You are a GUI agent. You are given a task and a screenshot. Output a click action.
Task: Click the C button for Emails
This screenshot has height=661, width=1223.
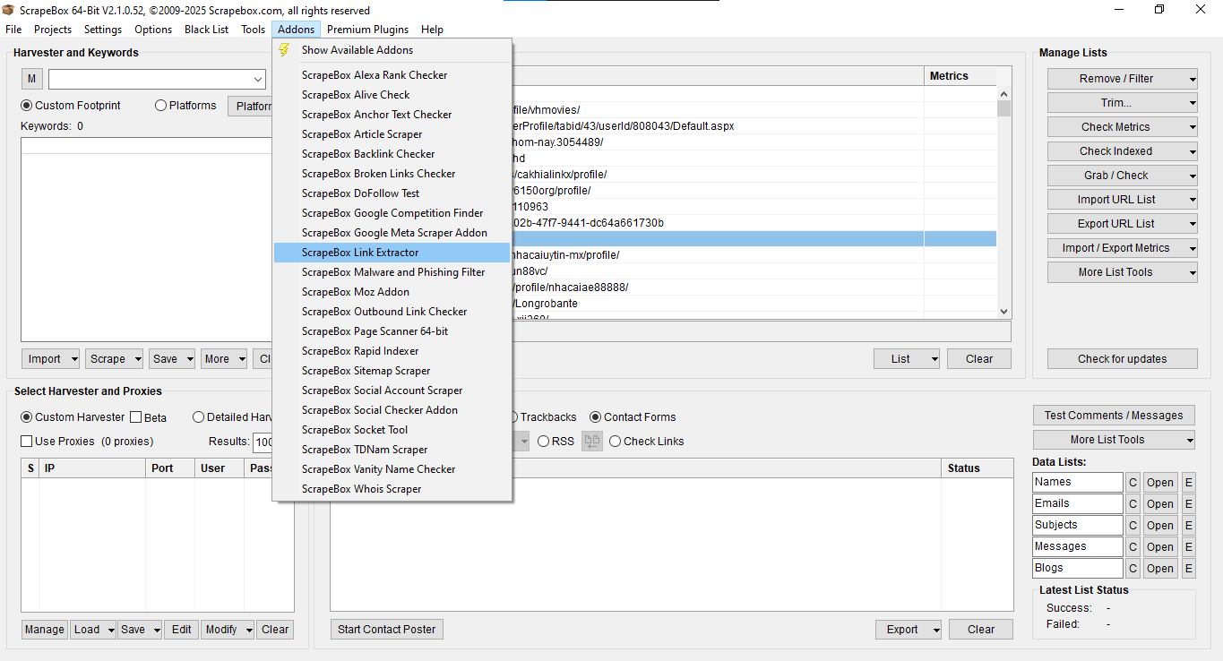pyautogui.click(x=1133, y=504)
